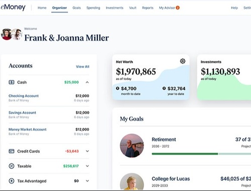Click the Checking Account $12,000 balance
Image resolution: width=251 pixels, height=191 pixels.
coord(82,96)
